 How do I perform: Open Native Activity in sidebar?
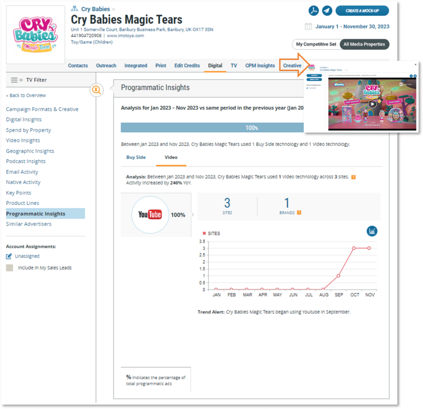23,182
